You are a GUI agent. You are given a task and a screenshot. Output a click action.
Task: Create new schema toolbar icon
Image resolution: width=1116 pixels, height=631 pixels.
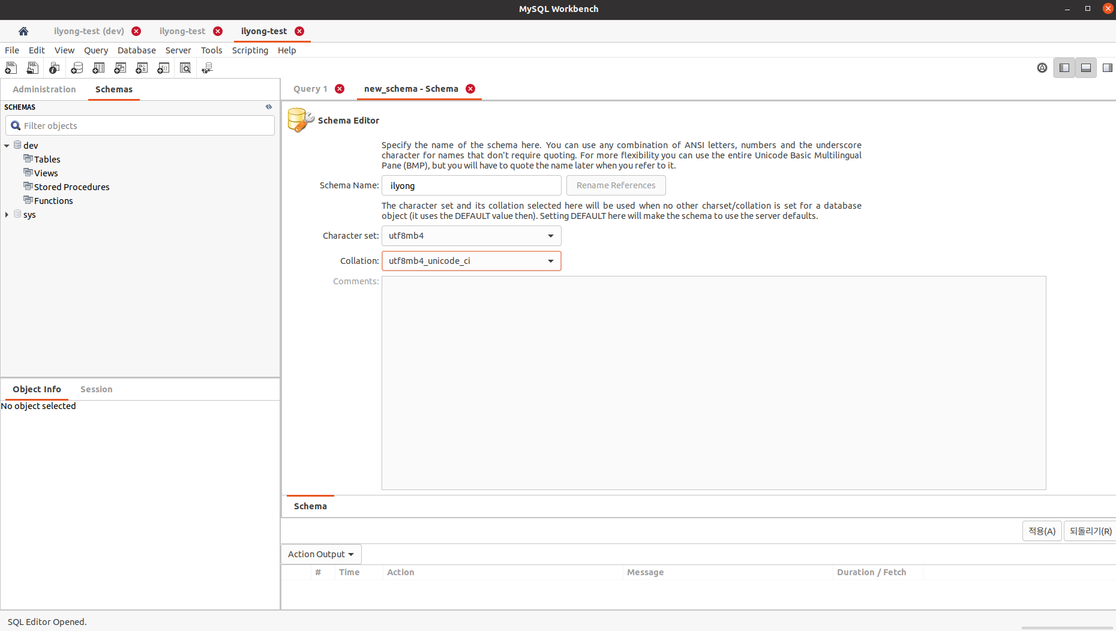pos(77,68)
